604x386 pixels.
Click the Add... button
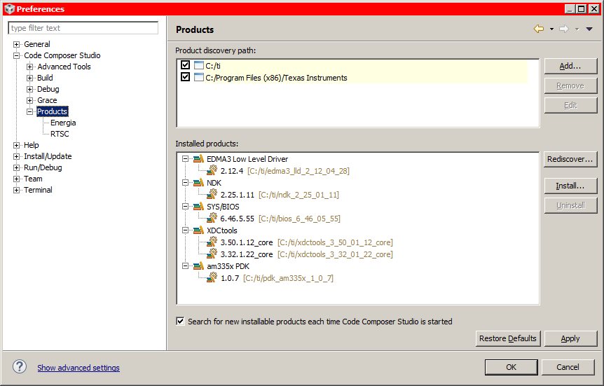click(x=570, y=66)
